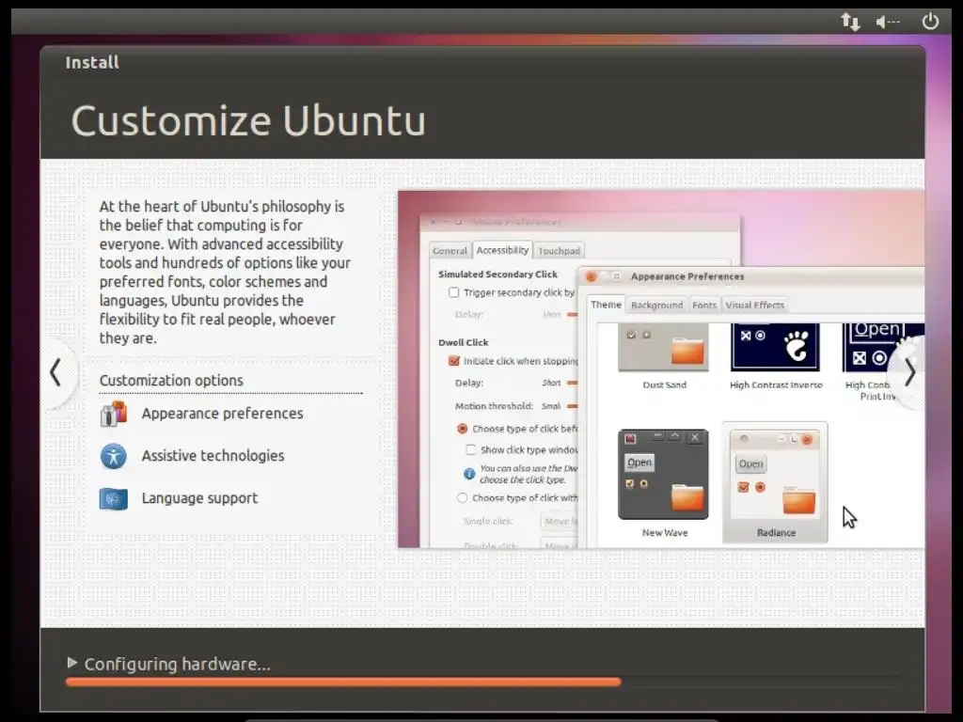Close the Appearance Preferences window

click(x=591, y=277)
